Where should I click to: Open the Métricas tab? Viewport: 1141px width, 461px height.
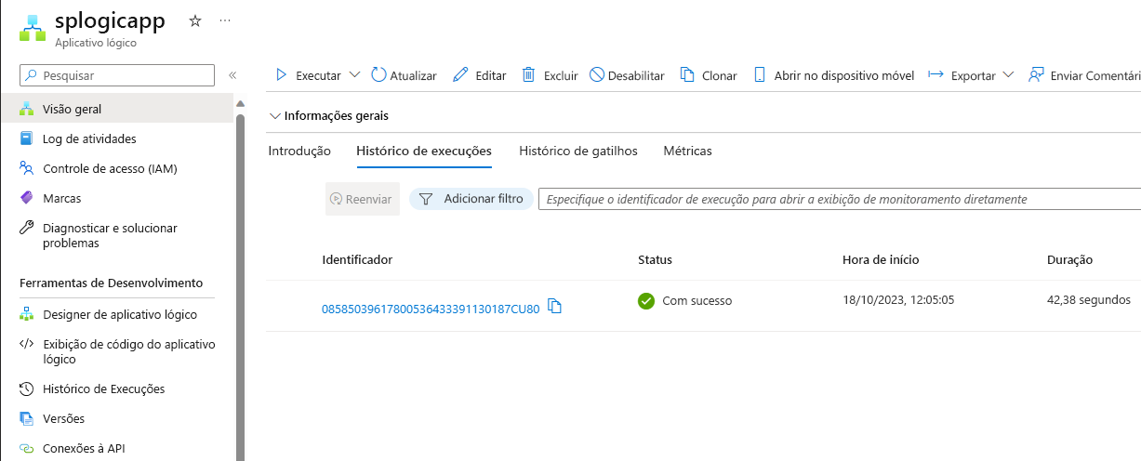688,151
